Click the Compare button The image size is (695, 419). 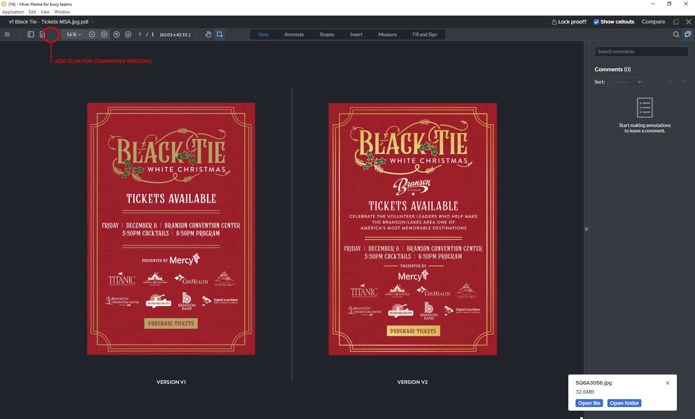click(653, 22)
